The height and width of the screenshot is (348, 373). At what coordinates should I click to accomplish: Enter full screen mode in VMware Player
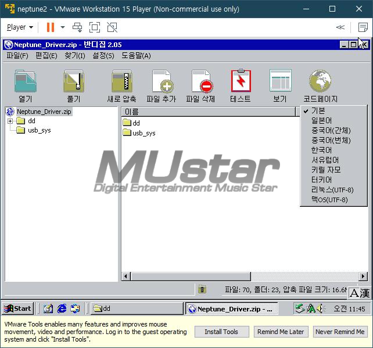tap(95, 27)
